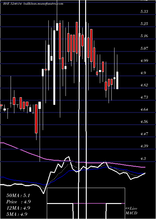Click the Price : 4.9 readout
The image size is (156, 219).
[x=18, y=202]
